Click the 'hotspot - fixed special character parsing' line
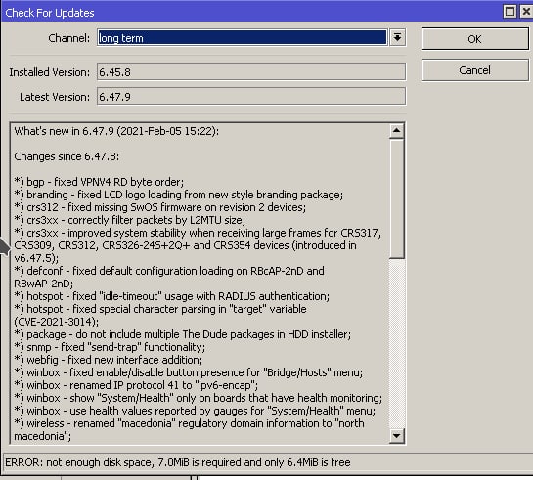 click(160, 309)
